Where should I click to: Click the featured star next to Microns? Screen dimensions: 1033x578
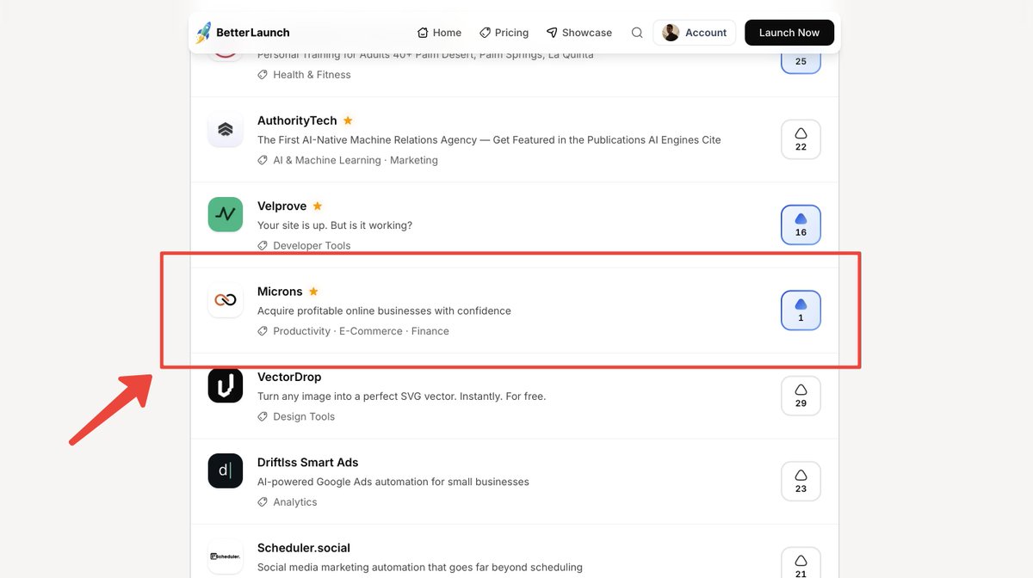click(x=313, y=292)
